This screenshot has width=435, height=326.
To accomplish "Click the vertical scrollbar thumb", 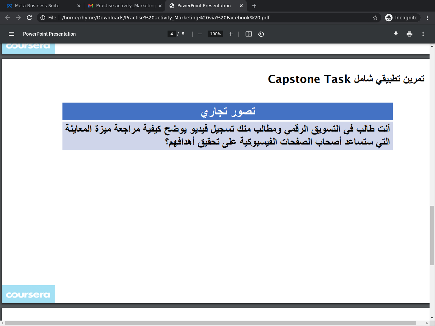I will [x=432, y=235].
